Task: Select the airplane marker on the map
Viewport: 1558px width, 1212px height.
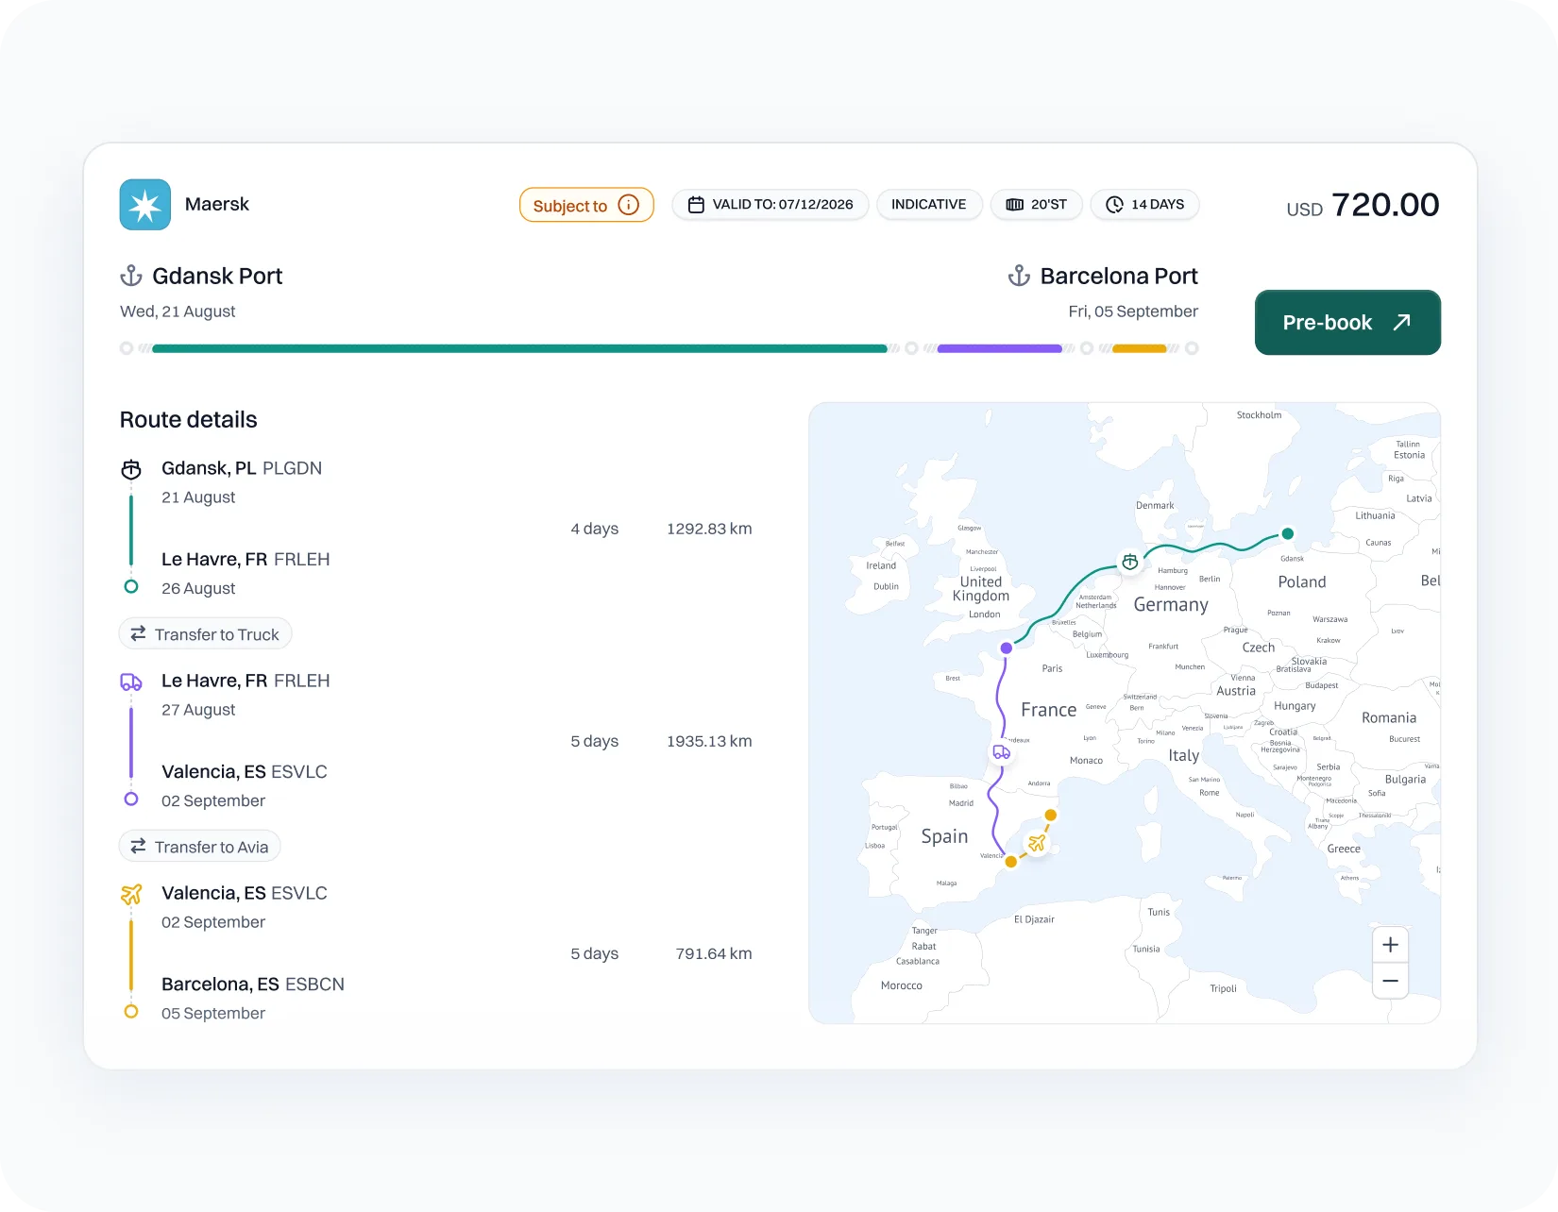Action: tap(1037, 843)
